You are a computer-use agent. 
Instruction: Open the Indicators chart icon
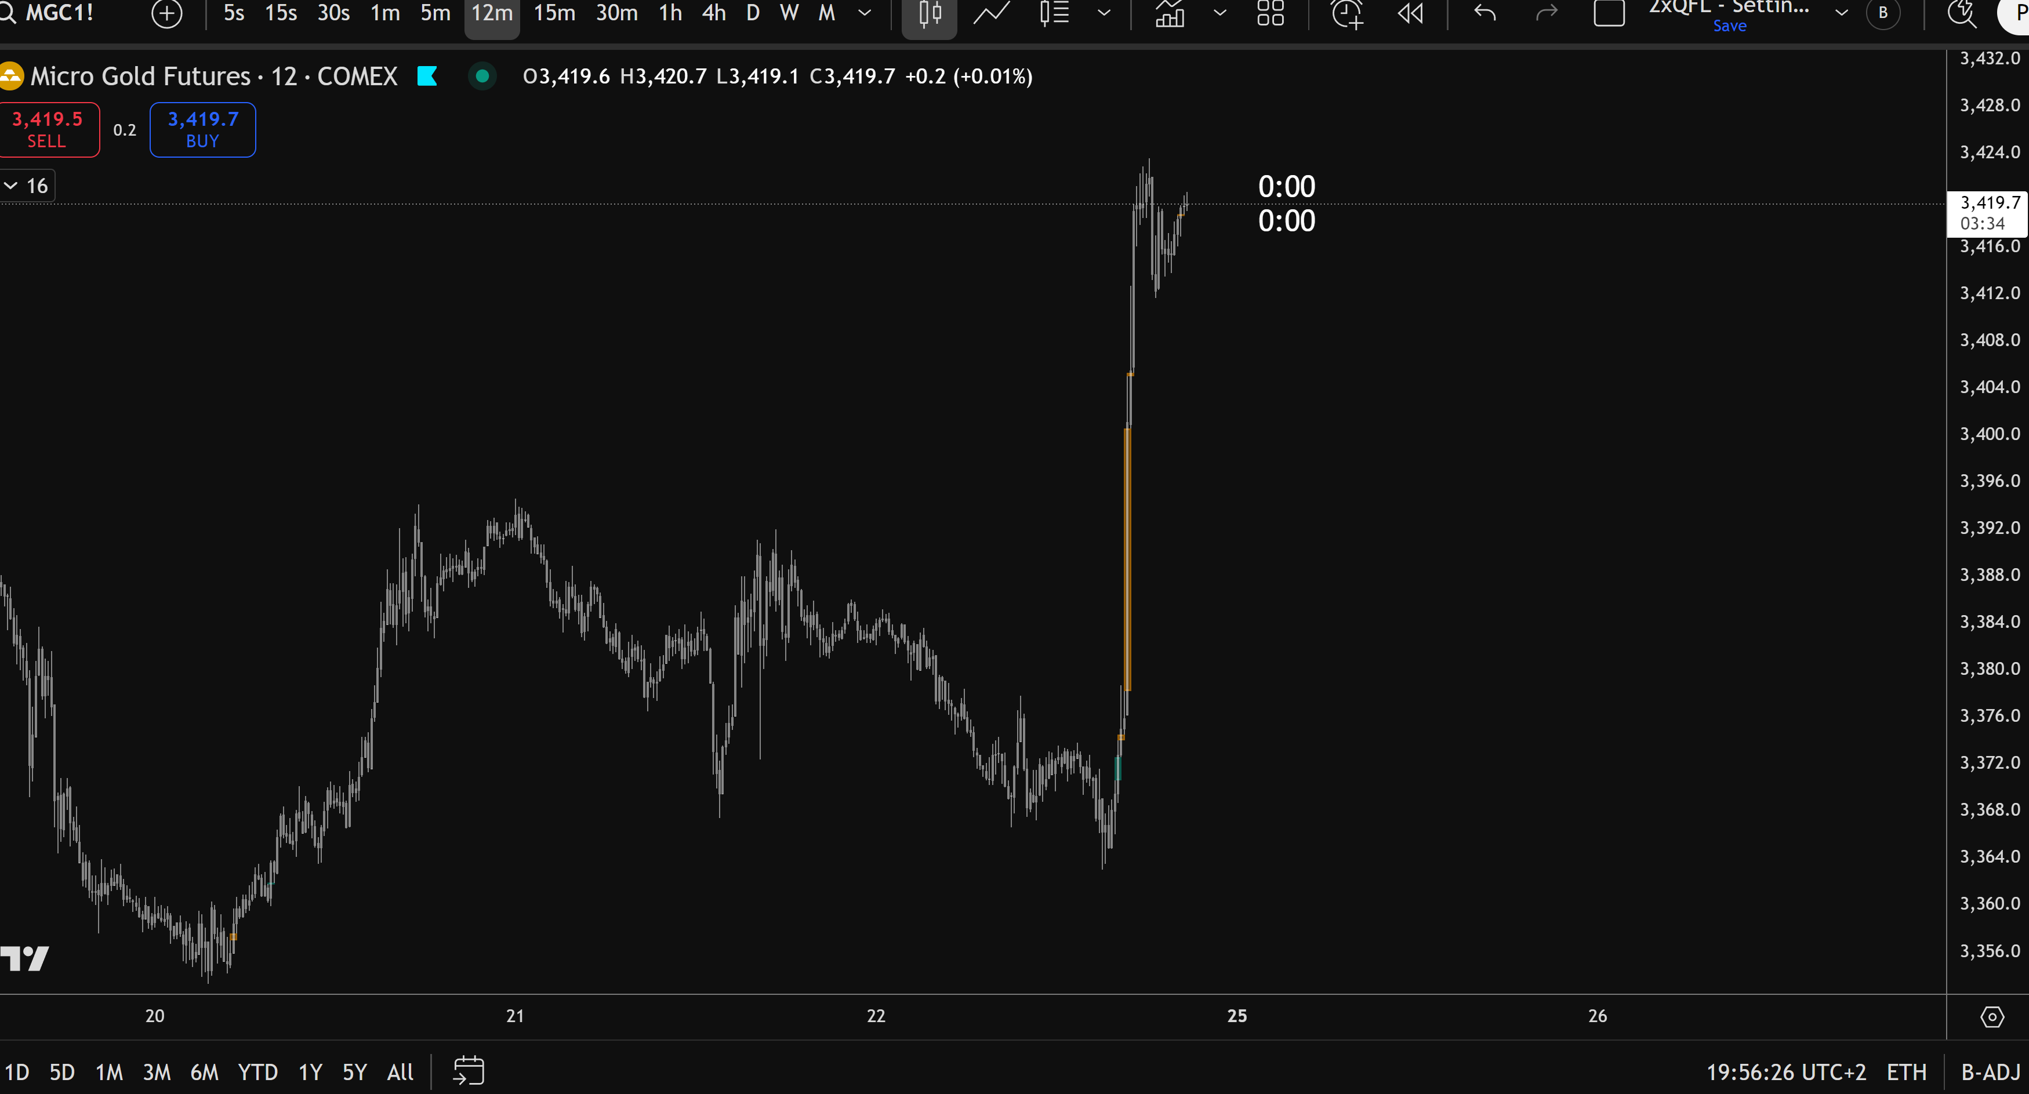tap(1170, 13)
